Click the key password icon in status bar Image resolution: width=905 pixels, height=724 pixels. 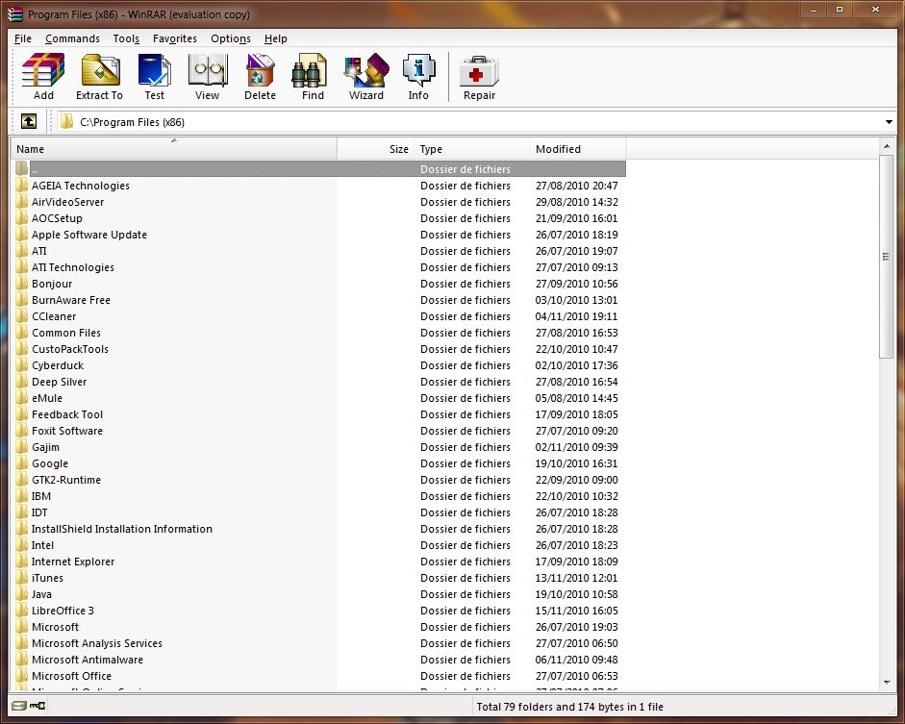click(x=38, y=706)
